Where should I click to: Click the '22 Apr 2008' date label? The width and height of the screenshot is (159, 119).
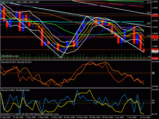point(5,117)
